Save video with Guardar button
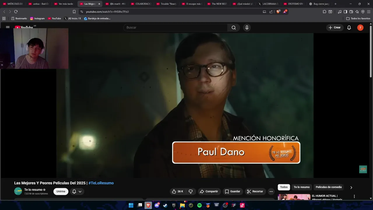The height and width of the screenshot is (210, 373). [x=233, y=191]
